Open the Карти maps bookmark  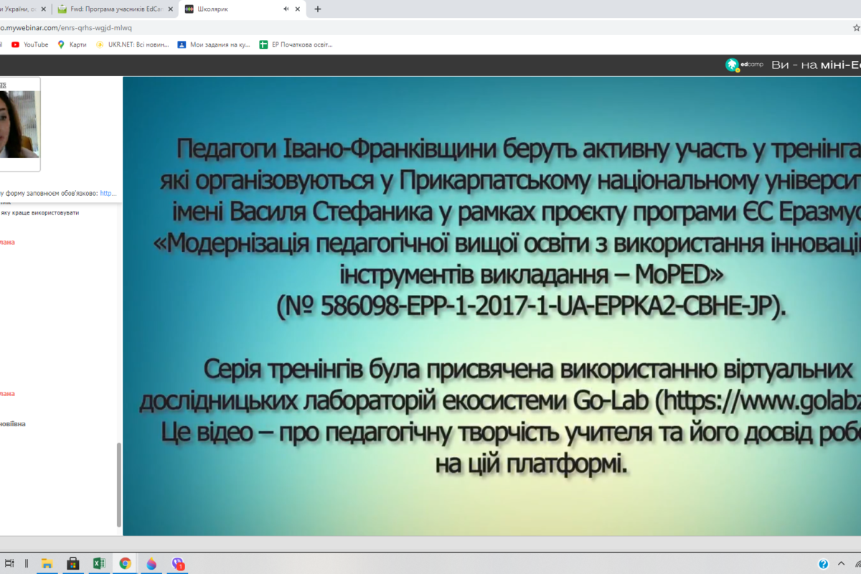pyautogui.click(x=72, y=44)
